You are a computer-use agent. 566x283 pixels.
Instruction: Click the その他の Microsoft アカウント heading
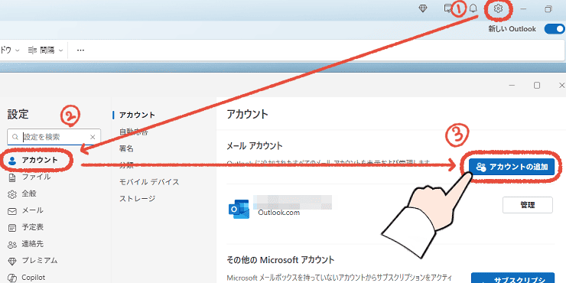pyautogui.click(x=281, y=260)
